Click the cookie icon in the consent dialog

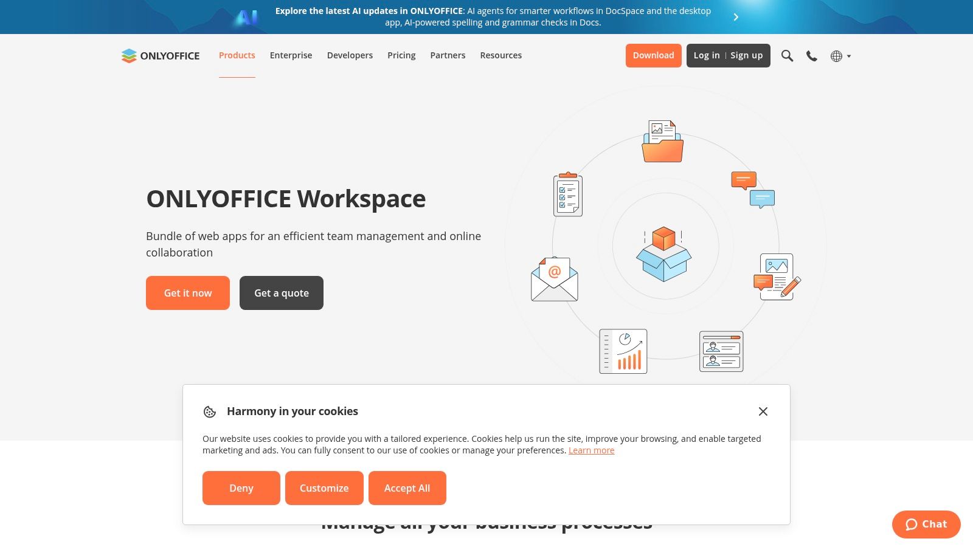point(210,411)
